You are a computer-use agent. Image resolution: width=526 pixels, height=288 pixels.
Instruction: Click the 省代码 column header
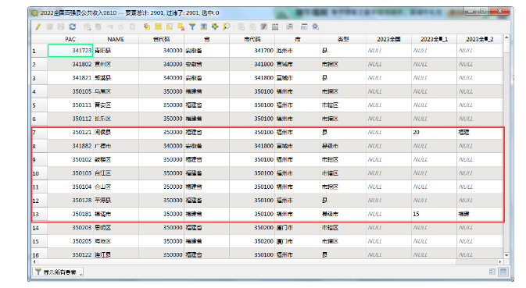pyautogui.click(x=161, y=39)
